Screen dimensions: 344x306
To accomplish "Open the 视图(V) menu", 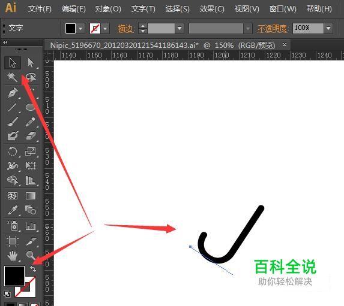I will [247, 9].
